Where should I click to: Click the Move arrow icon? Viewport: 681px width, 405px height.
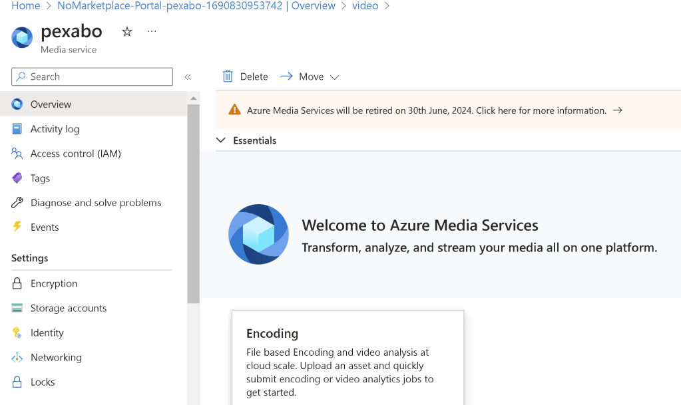286,76
